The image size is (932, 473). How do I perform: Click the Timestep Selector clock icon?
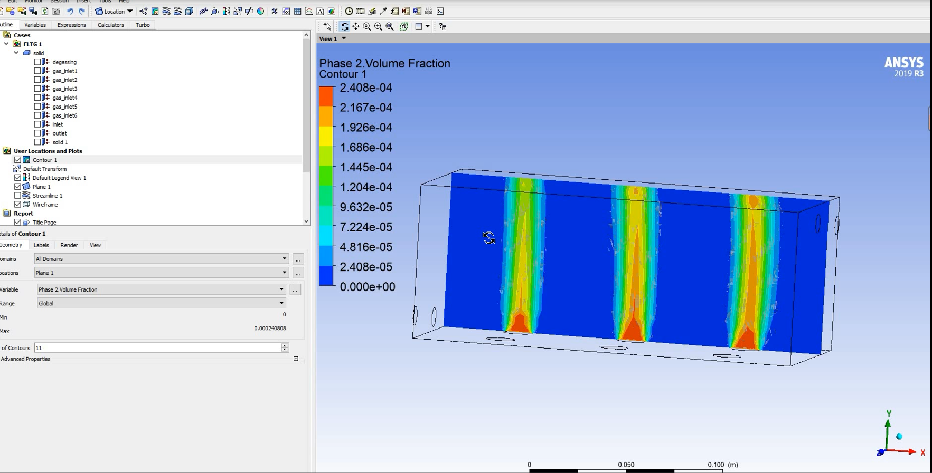[x=349, y=11]
